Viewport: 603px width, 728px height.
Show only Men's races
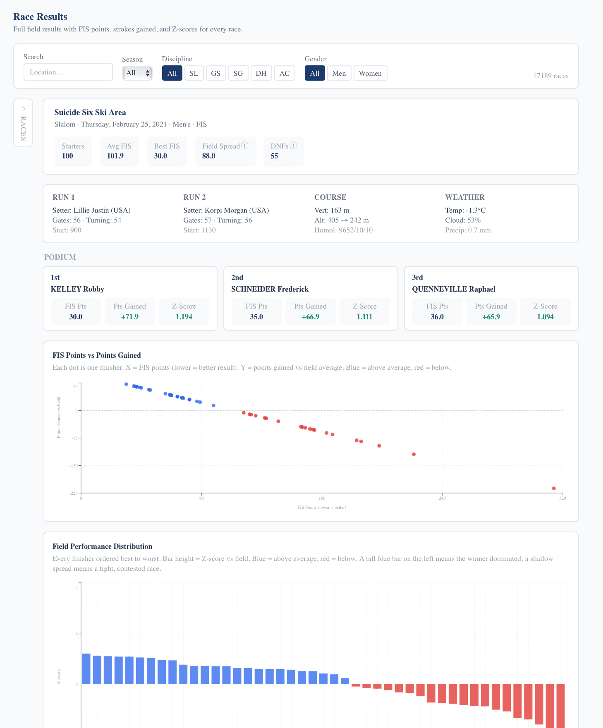[339, 73]
